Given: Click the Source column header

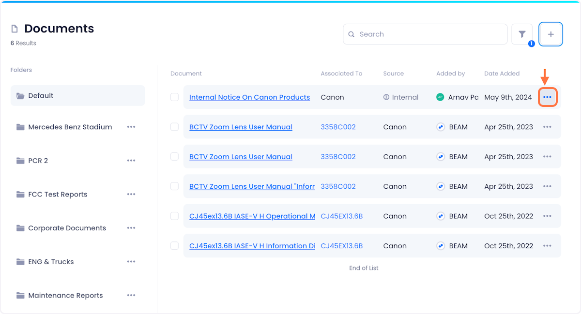Looking at the screenshot, I should [x=393, y=74].
